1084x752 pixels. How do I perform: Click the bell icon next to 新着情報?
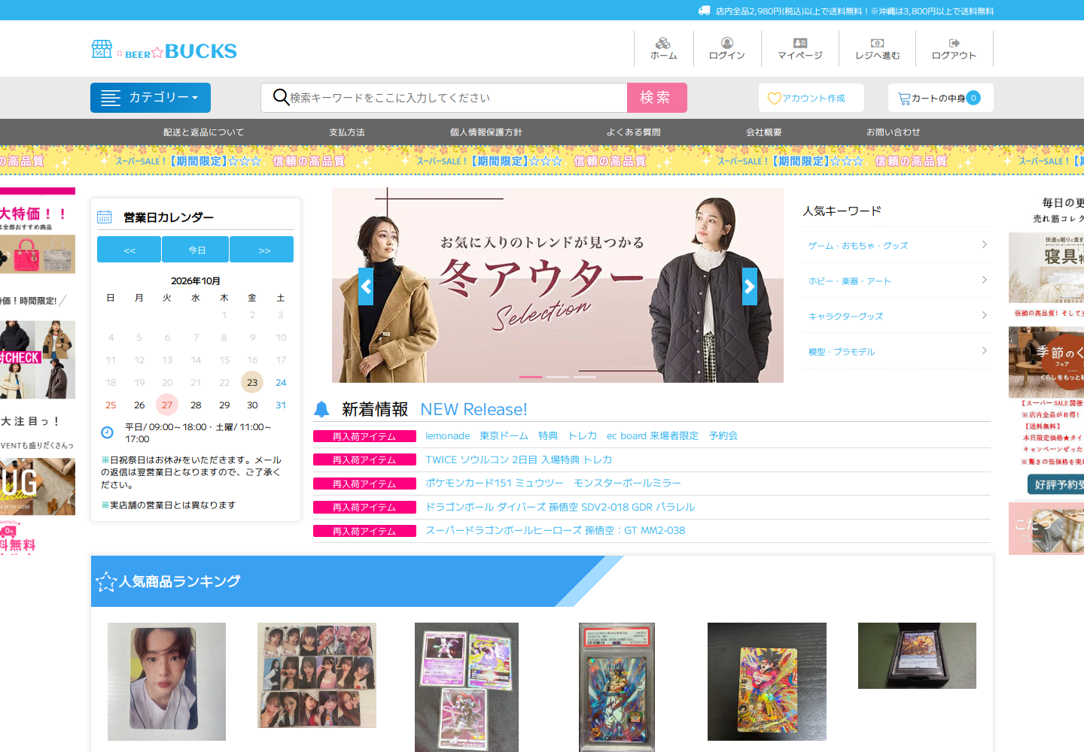[x=321, y=409]
